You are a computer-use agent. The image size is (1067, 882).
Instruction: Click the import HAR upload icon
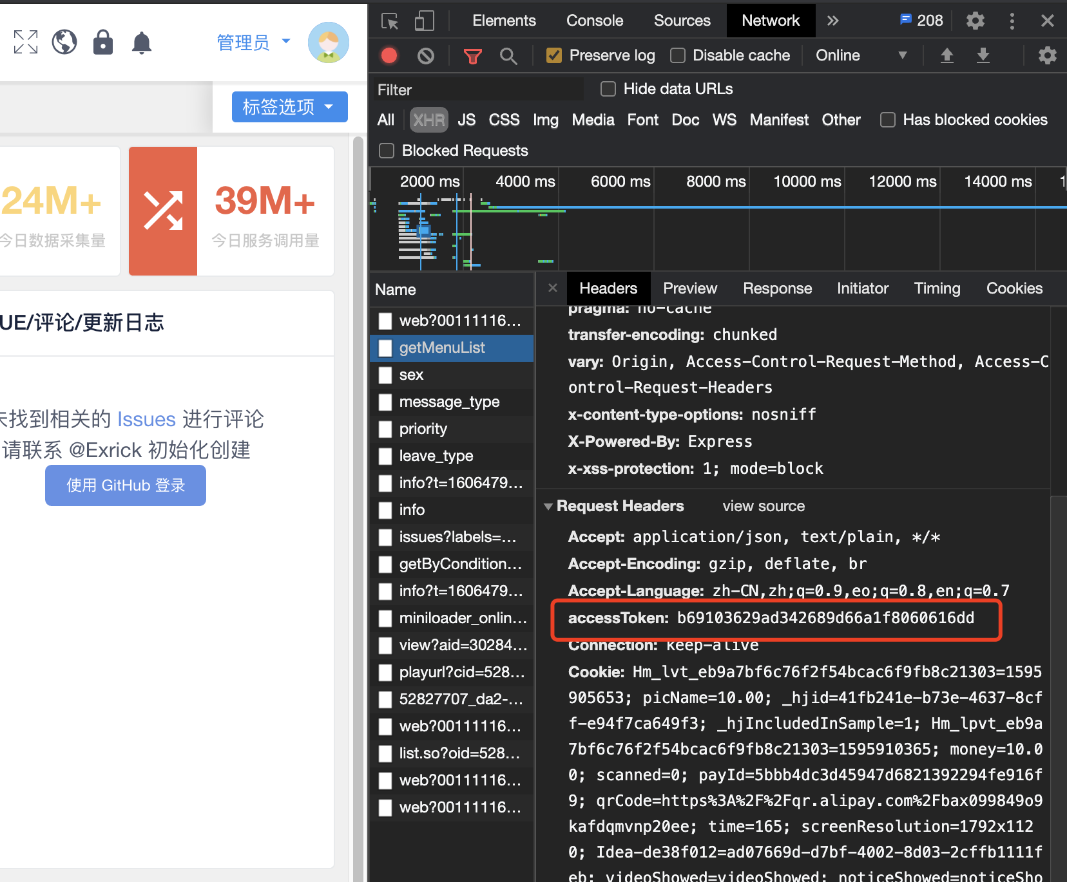[x=947, y=55]
